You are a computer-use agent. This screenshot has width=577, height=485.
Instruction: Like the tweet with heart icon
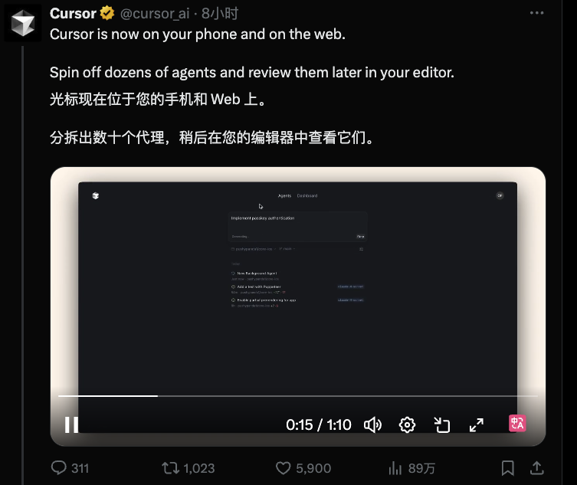pos(284,468)
